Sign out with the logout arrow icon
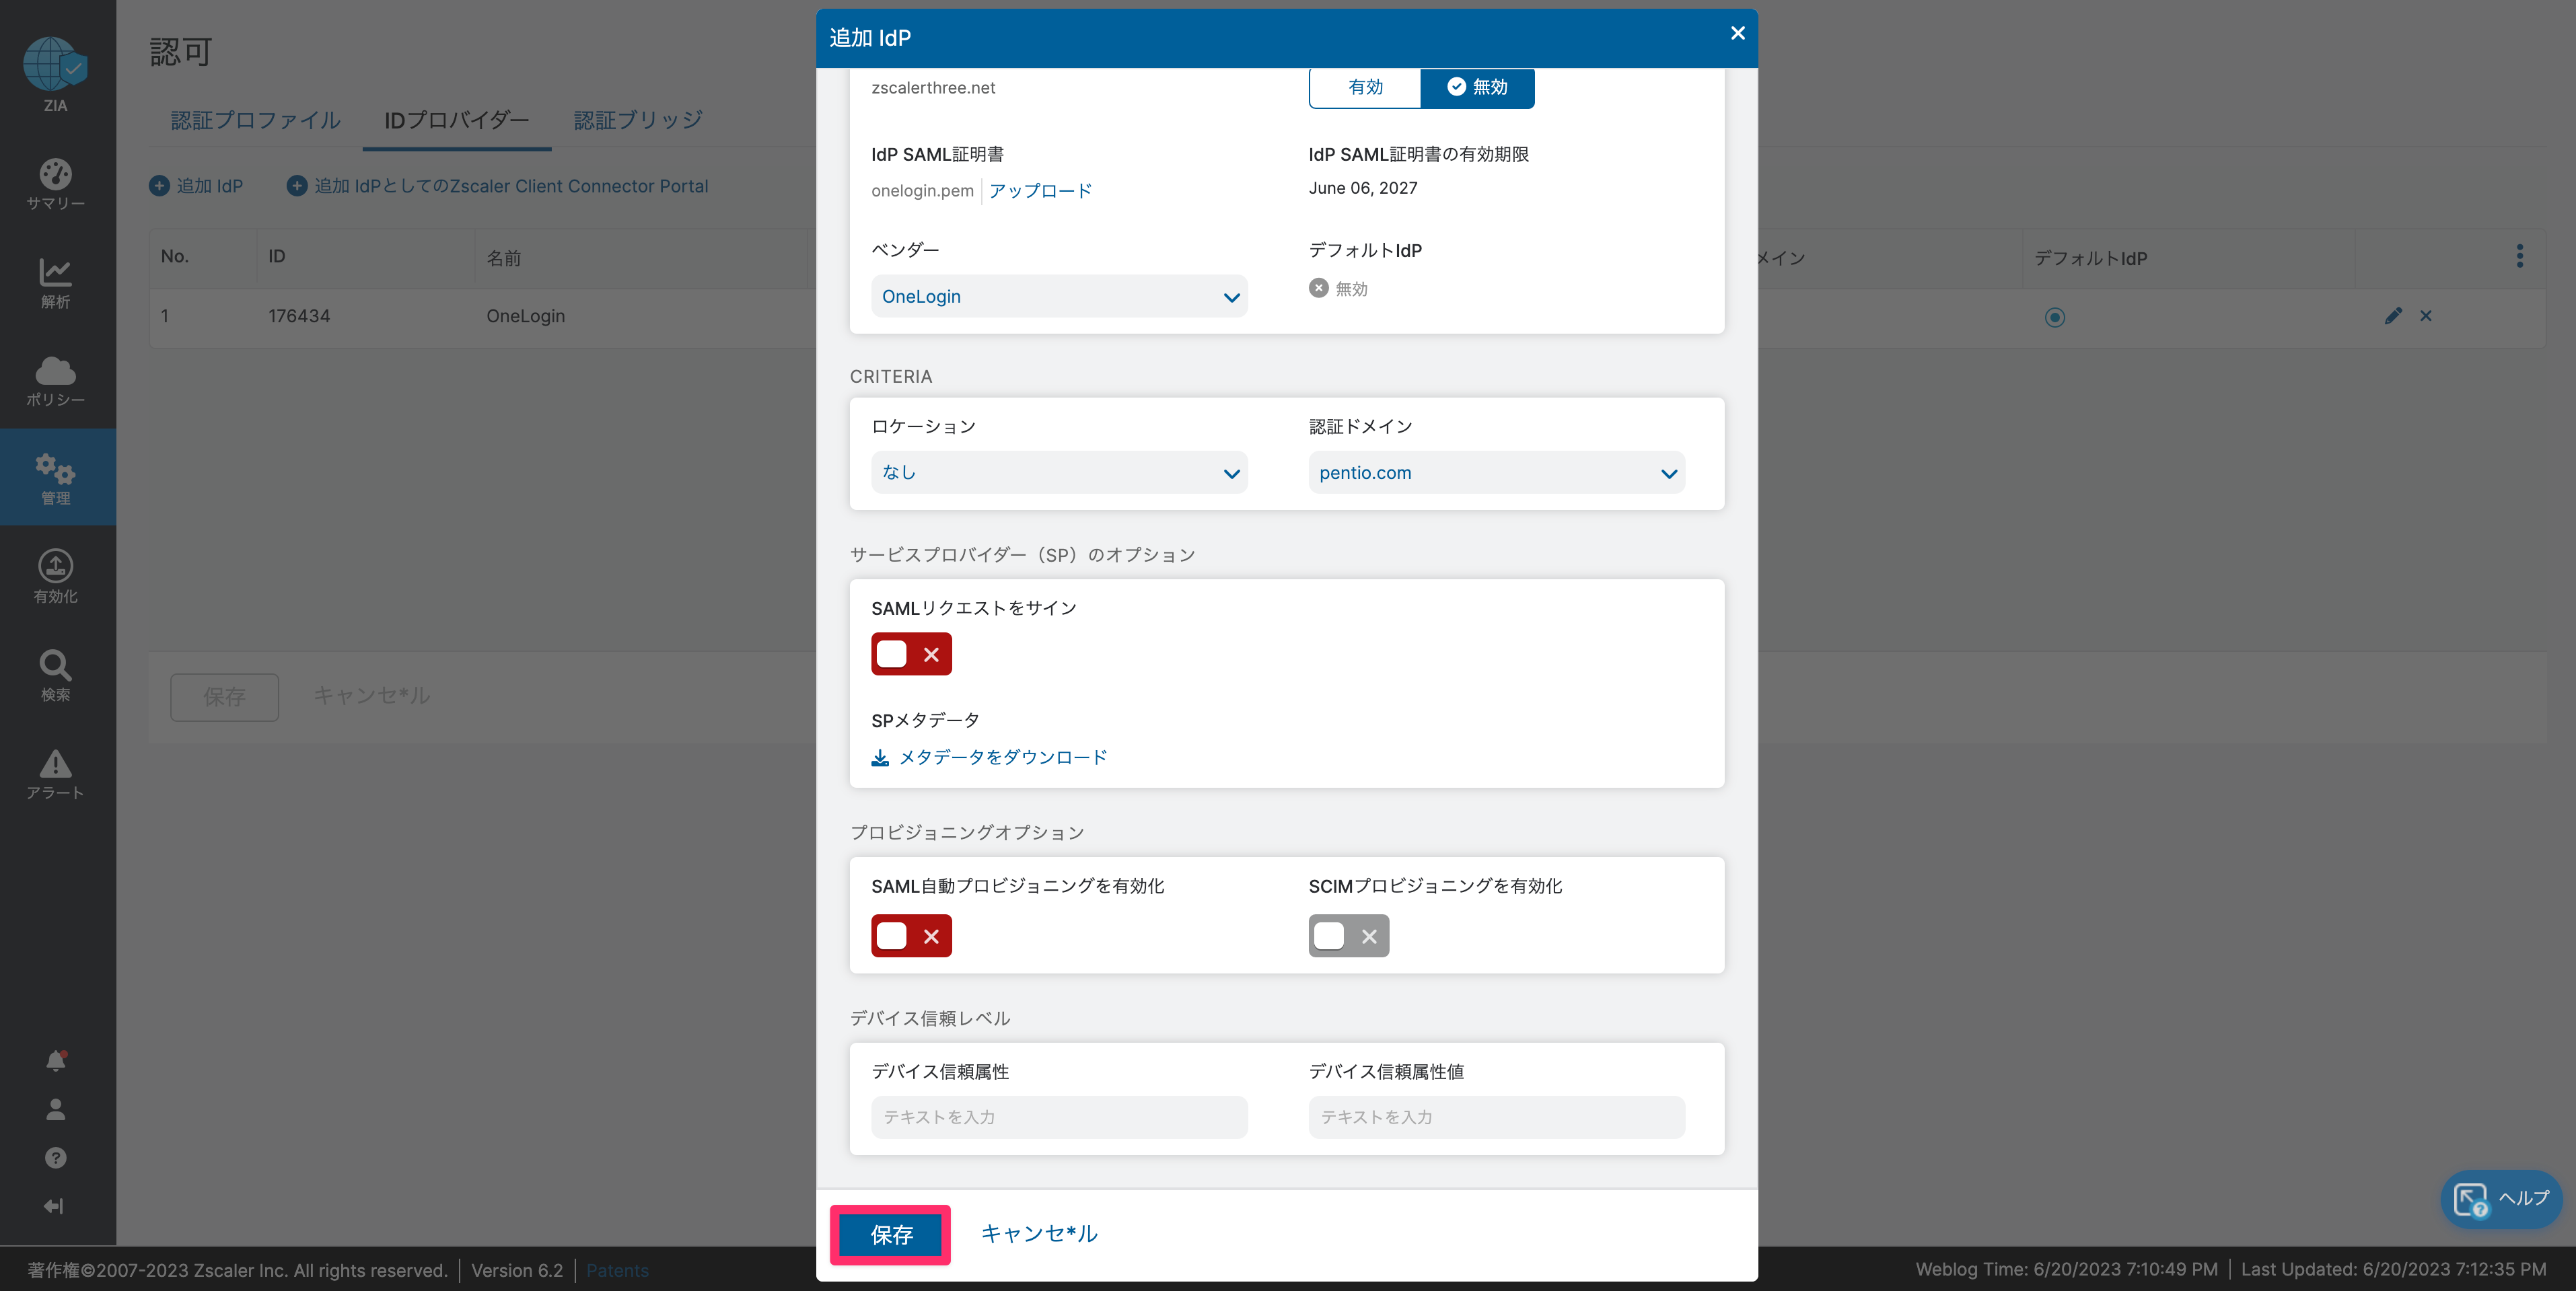This screenshot has width=2576, height=1291. (54, 1206)
